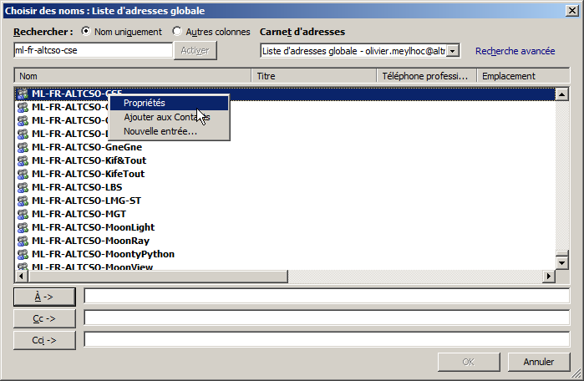Choose Propriétés in the context menu
Viewport: 584px width, 381px height.
(145, 103)
